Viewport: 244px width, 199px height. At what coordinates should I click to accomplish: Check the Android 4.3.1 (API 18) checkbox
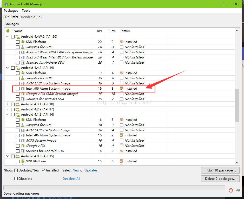pyautogui.click(x=13, y=104)
